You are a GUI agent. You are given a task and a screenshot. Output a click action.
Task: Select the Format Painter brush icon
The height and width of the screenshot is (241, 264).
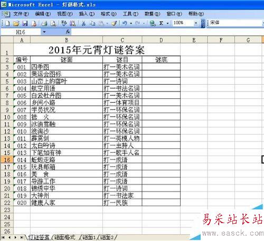[x=114, y=23]
